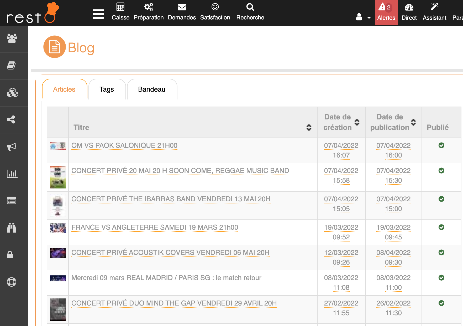
Task: Click the Préparation gears icon
Action: point(149,7)
